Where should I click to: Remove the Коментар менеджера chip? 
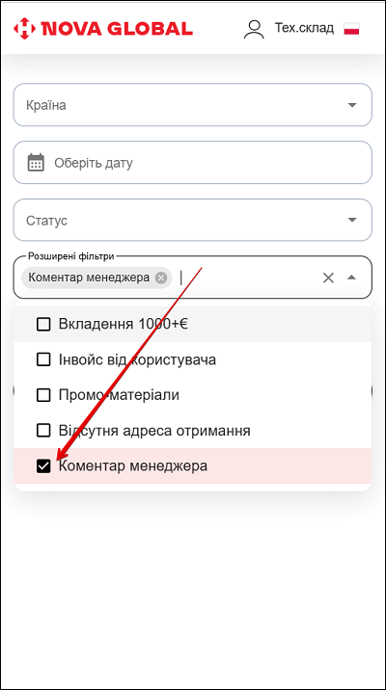click(x=161, y=278)
